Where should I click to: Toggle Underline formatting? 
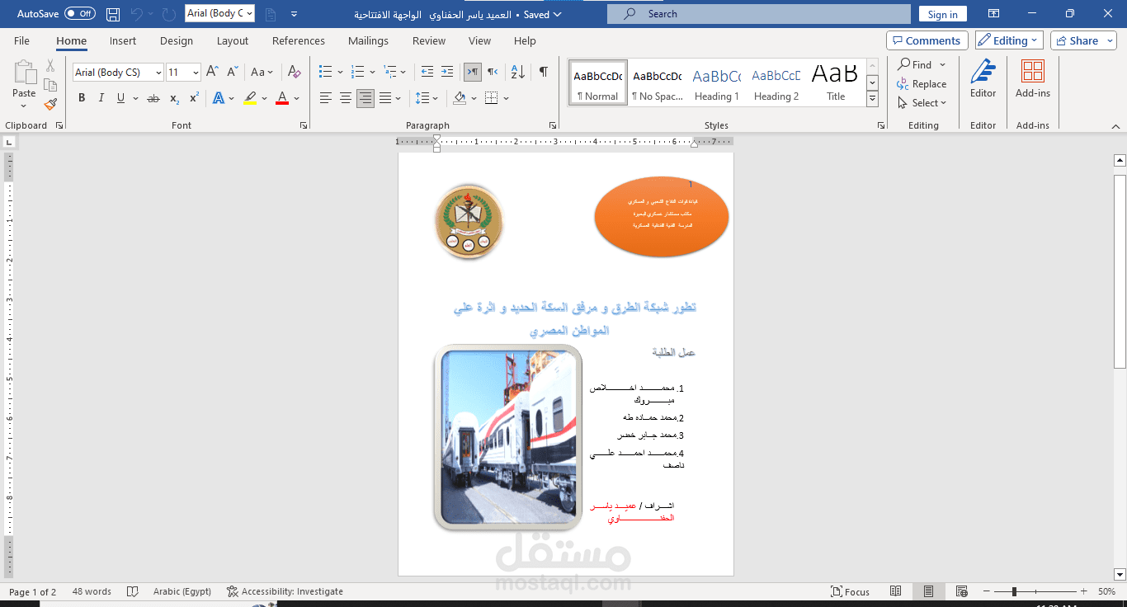pyautogui.click(x=121, y=98)
